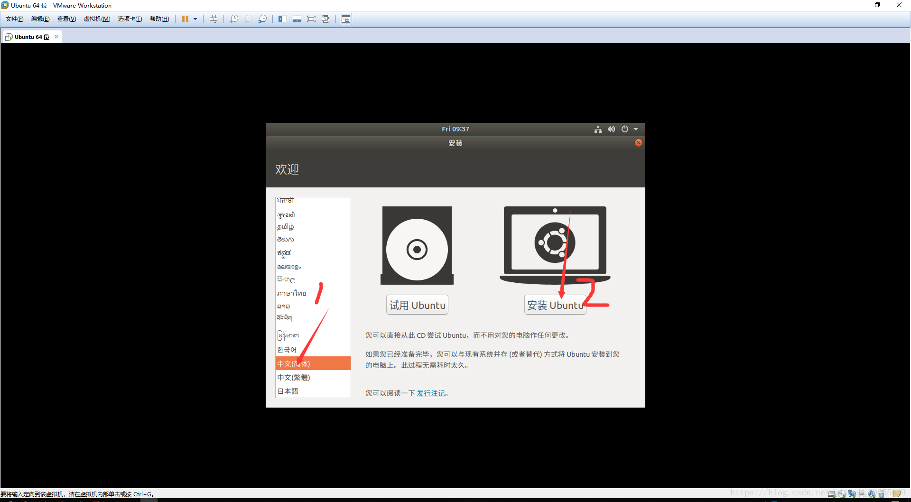Click the CD/DVD device status icon
Screen dimensions: 911x502
[841, 494]
